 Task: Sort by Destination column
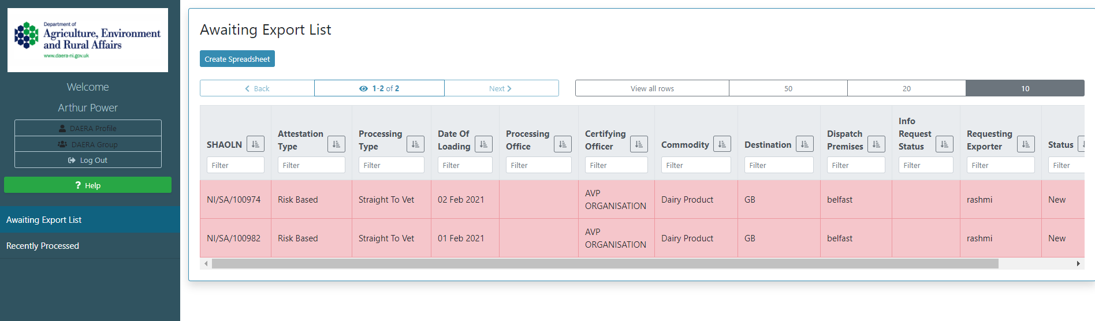click(x=805, y=144)
